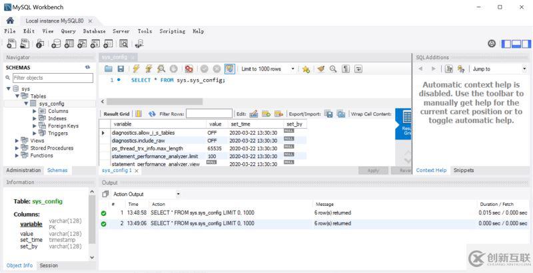Save snippet to favorites star icon
533x273 pixels.
click(306, 69)
